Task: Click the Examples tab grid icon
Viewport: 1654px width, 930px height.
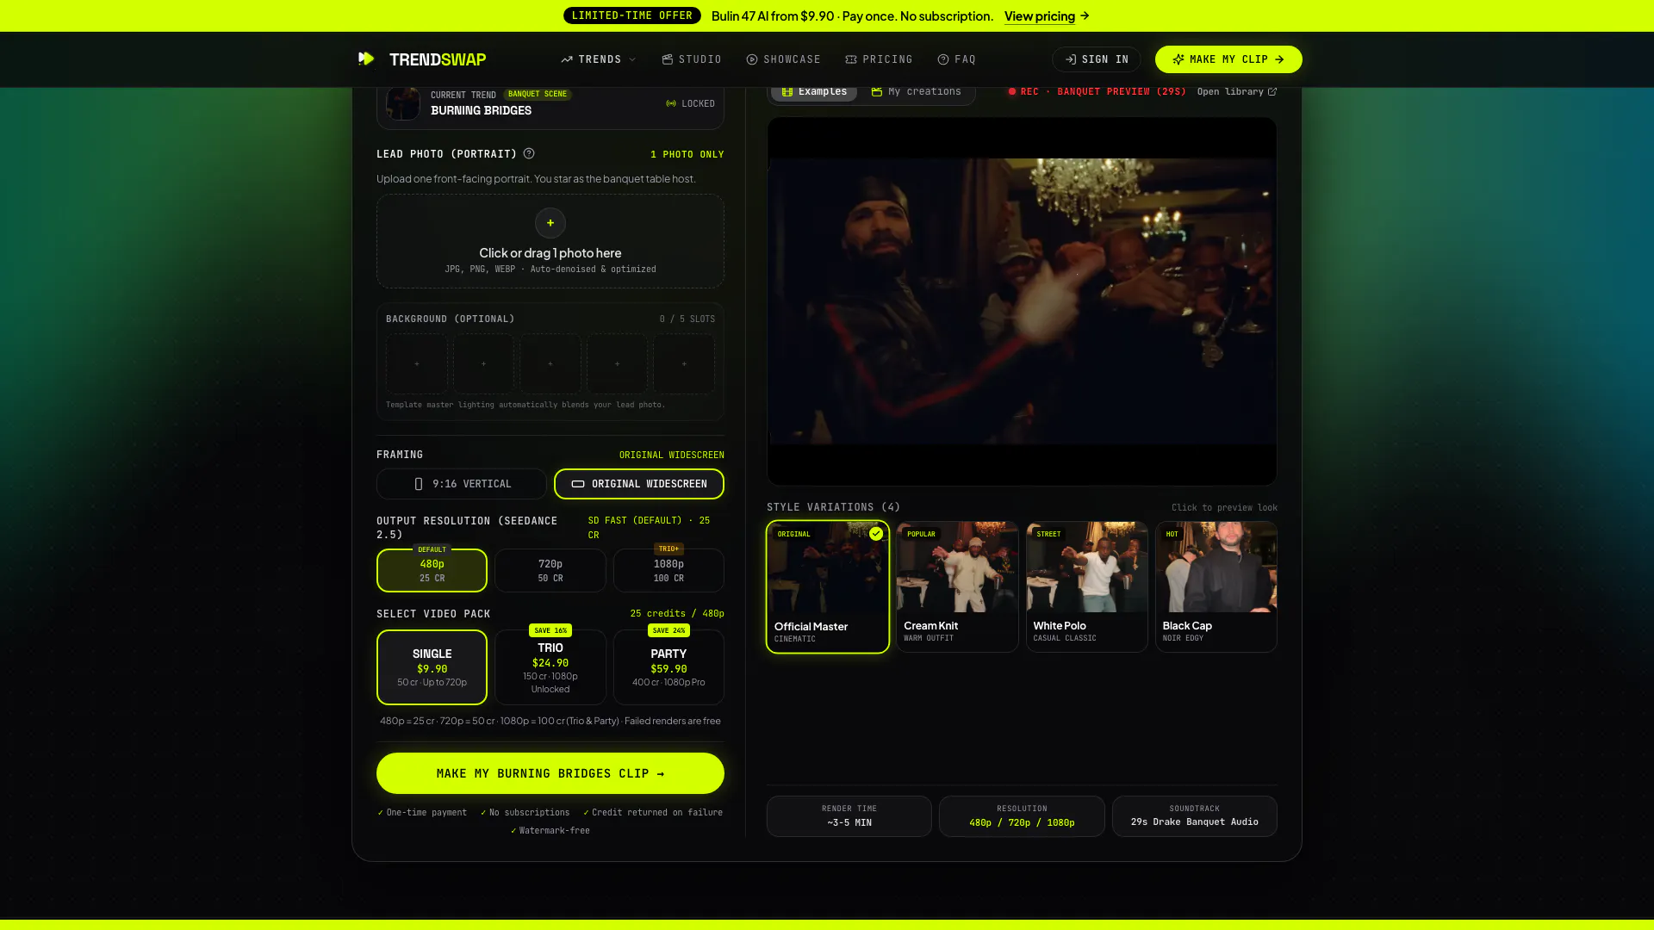Action: (787, 91)
